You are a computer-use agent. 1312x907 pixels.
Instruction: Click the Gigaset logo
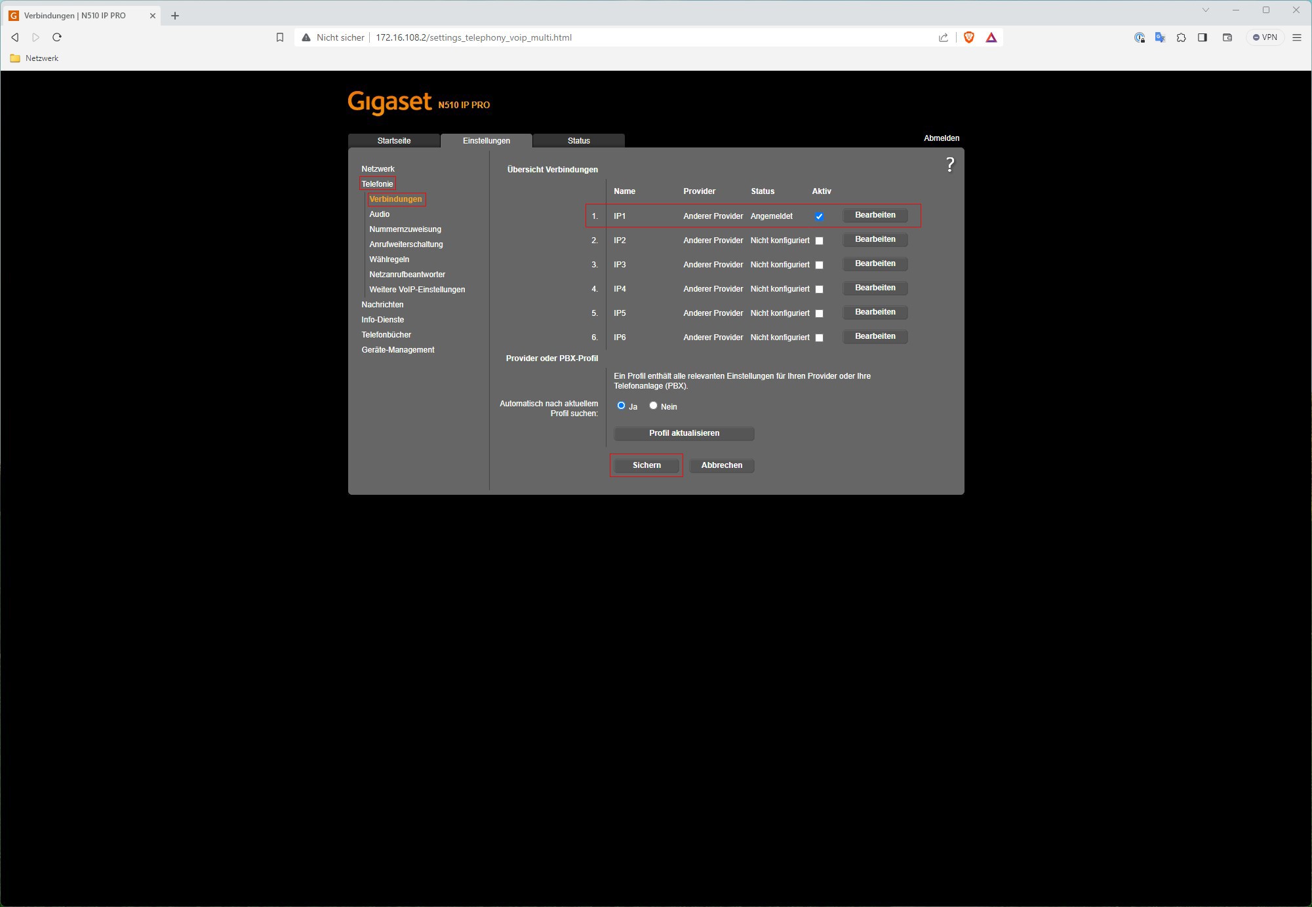point(389,102)
